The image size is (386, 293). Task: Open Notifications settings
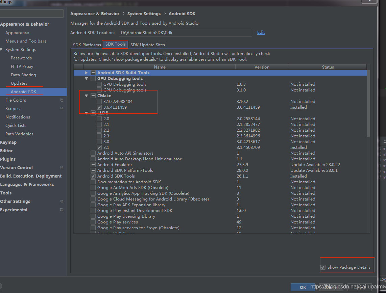pos(18,117)
